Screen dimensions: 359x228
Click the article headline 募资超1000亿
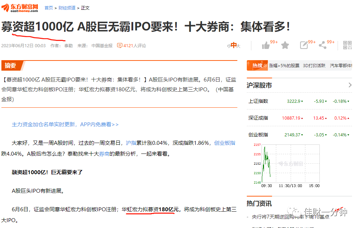[145, 27]
